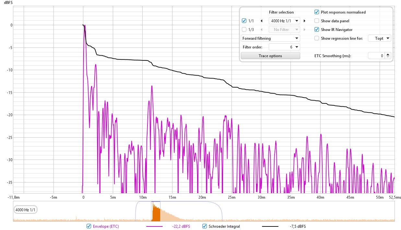Step to next 1/1 octave filter
The height and width of the screenshot is (230, 401).
click(x=304, y=21)
